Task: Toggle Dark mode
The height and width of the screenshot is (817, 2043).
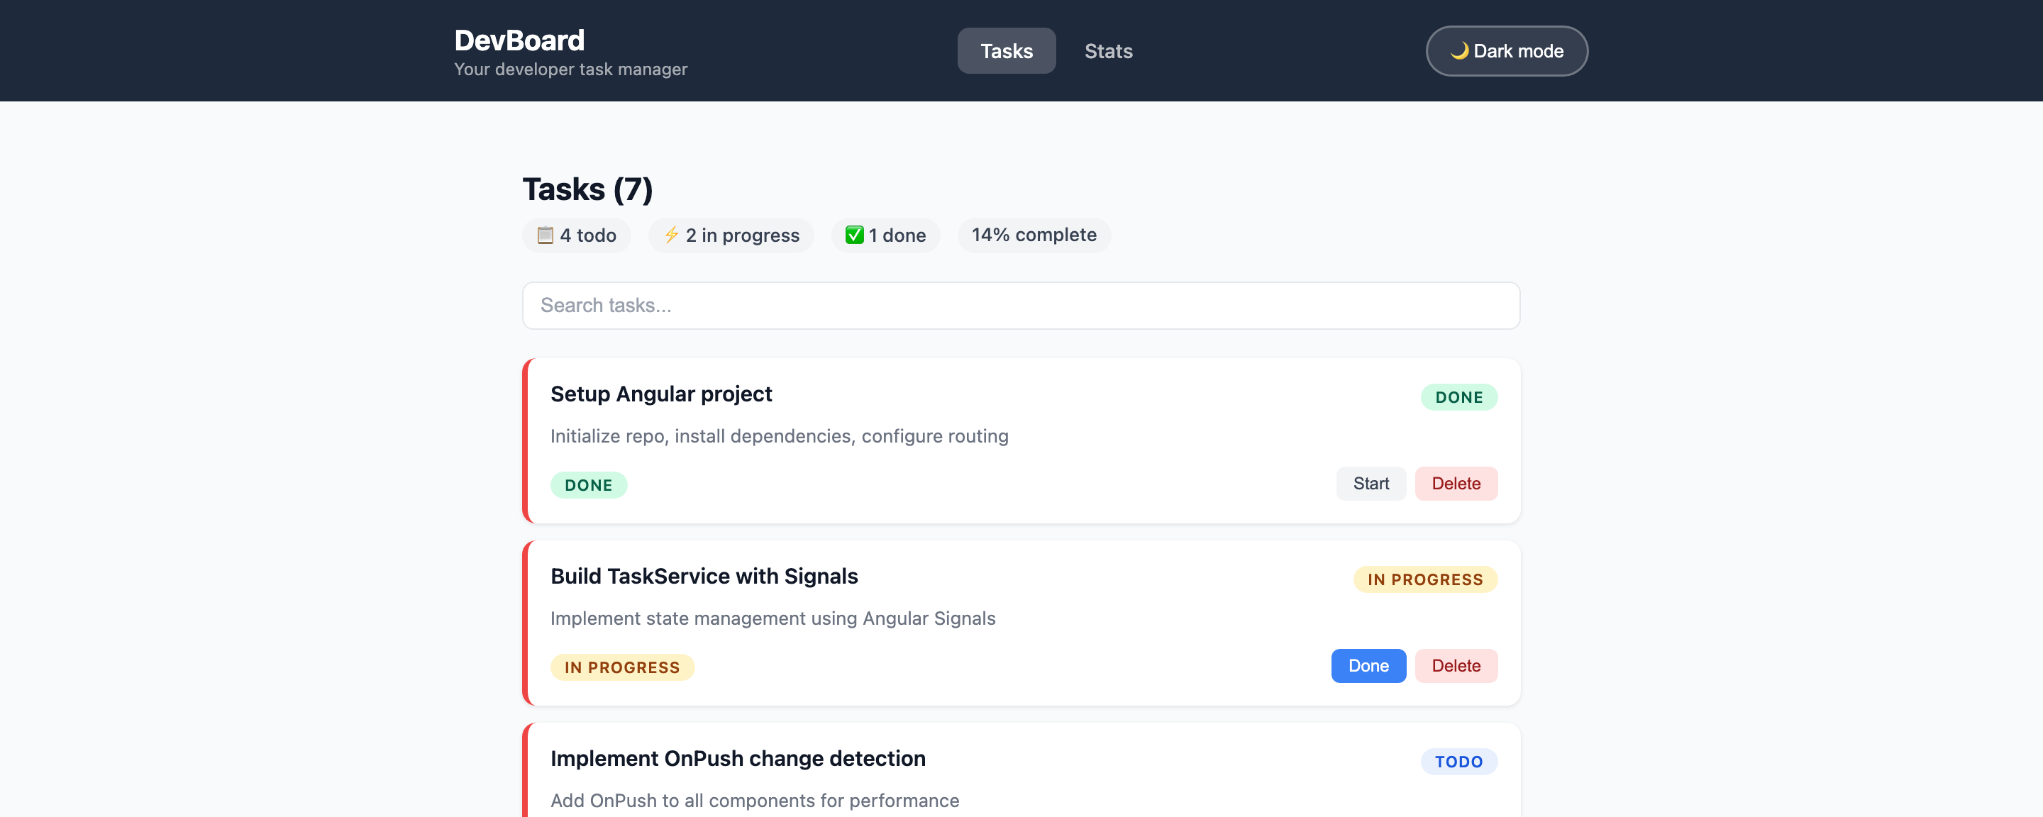Action: pos(1506,51)
